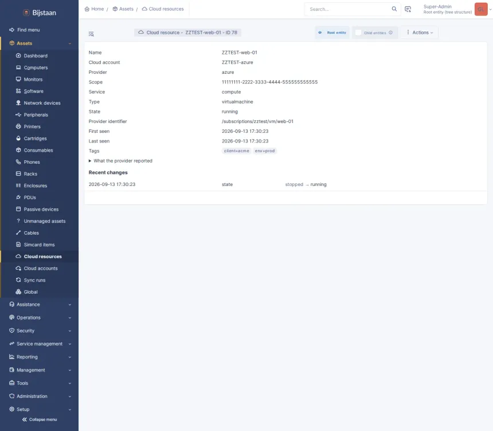Select the Enclosures icon
Image resolution: width=493 pixels, height=431 pixels.
coord(18,185)
